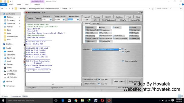Enable the Scan Def checkbox

(x=99, y=84)
